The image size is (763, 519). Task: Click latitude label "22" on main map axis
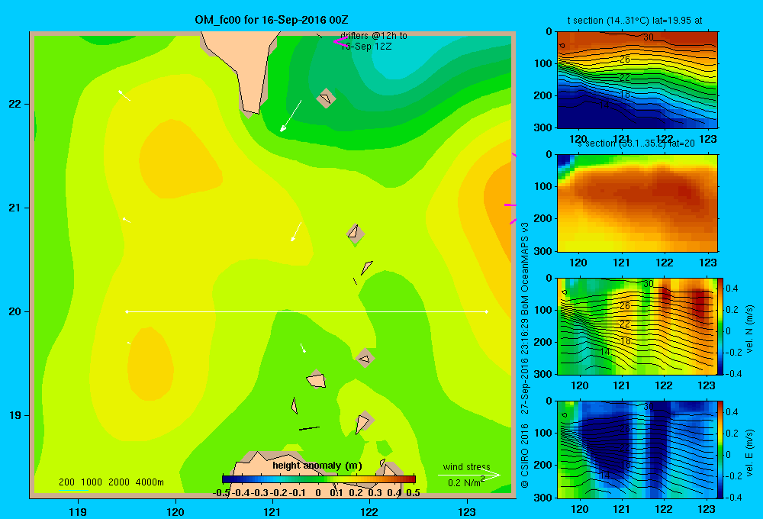(x=15, y=104)
